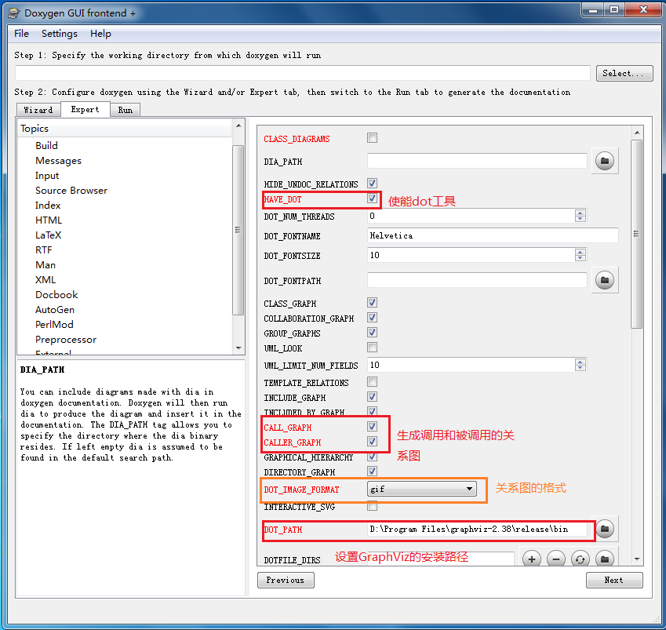Toggle DIRECTORY_GRAPH checkbox
The width and height of the screenshot is (666, 630).
372,471
